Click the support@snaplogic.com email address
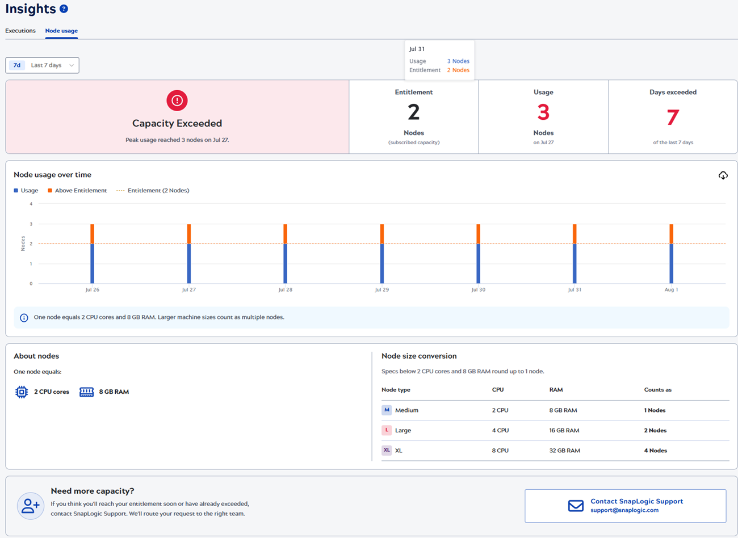Image resolution: width=738 pixels, height=538 pixels. click(624, 510)
